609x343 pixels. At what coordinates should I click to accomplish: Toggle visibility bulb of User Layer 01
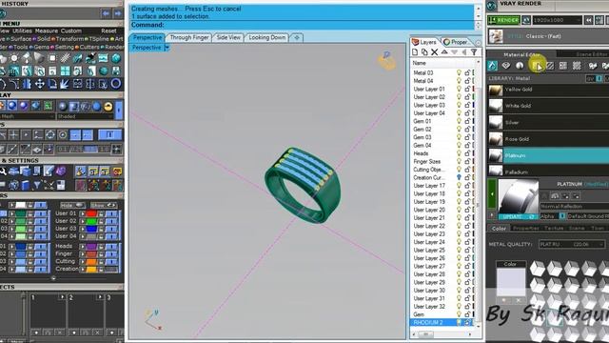coord(459,89)
